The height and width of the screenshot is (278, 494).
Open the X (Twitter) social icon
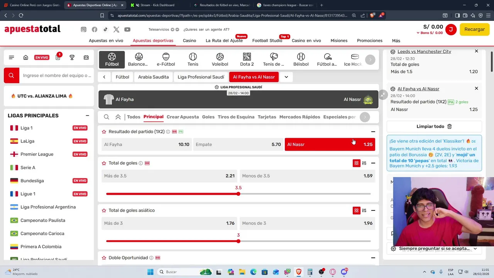(117, 29)
